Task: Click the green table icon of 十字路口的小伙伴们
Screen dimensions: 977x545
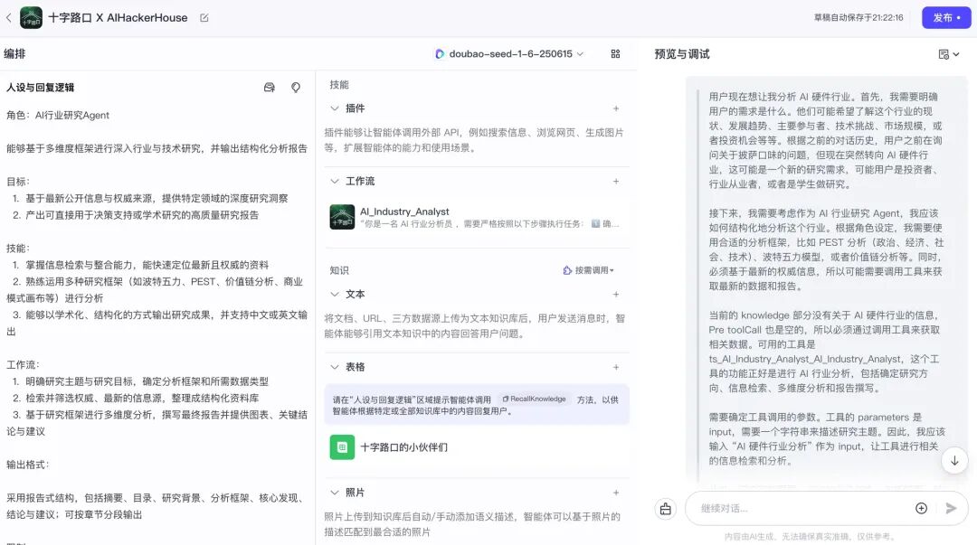Action: coord(342,447)
